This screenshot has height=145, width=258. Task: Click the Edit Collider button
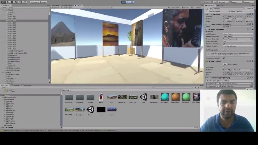coord(225,64)
